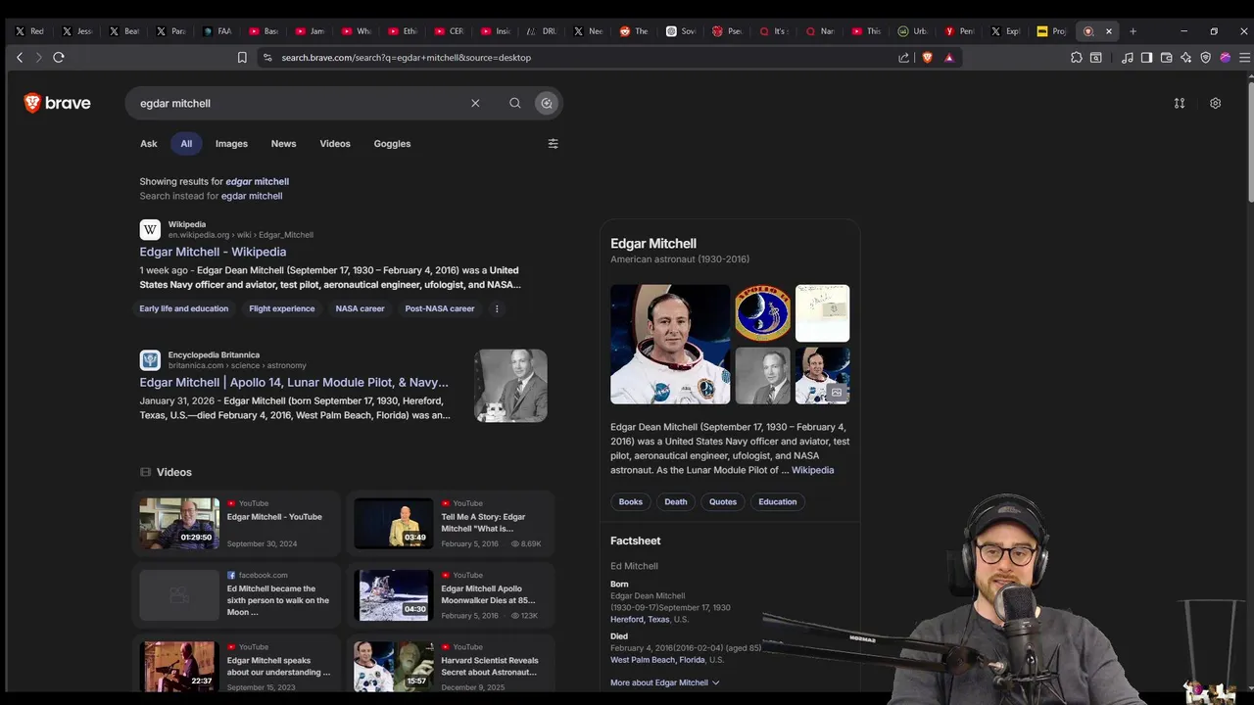Click the Books chip in infobox

click(x=631, y=502)
